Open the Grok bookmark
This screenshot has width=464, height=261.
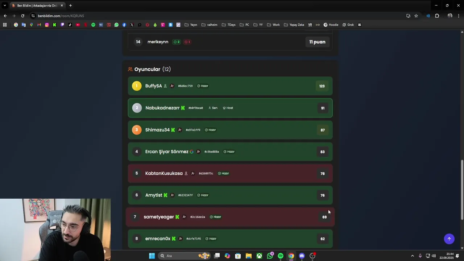[348, 25]
